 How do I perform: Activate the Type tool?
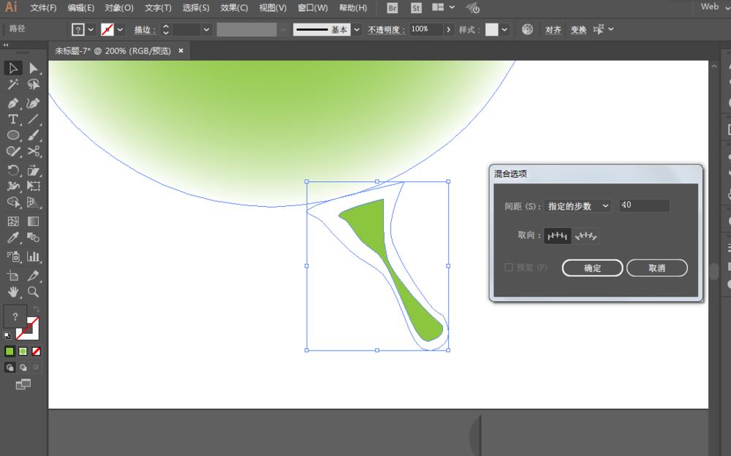12,120
